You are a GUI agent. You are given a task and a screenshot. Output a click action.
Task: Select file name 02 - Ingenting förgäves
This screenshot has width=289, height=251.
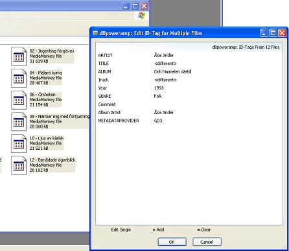[52, 51]
